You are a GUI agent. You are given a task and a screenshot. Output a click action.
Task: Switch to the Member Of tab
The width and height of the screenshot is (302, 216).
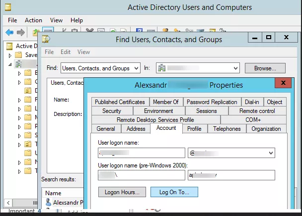(165, 102)
